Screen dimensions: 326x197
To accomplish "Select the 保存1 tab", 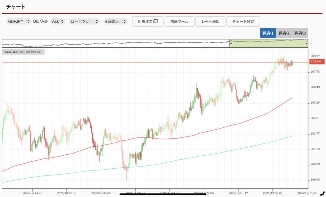I will coord(268,33).
